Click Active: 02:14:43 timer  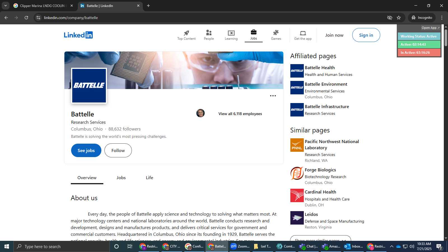[x=419, y=45]
